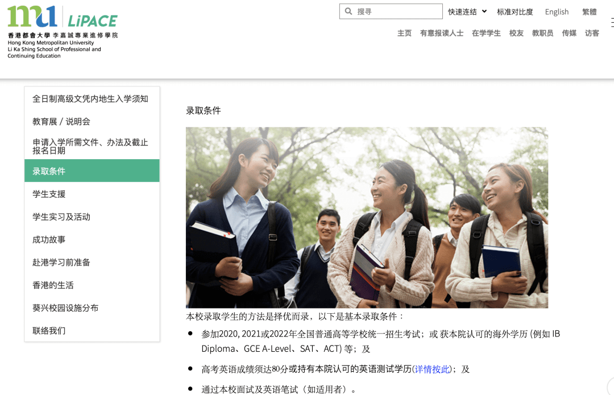Open the MU LiPACE logo homepage

(x=63, y=32)
